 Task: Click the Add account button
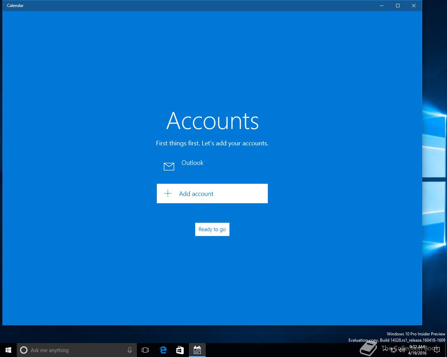pos(212,193)
